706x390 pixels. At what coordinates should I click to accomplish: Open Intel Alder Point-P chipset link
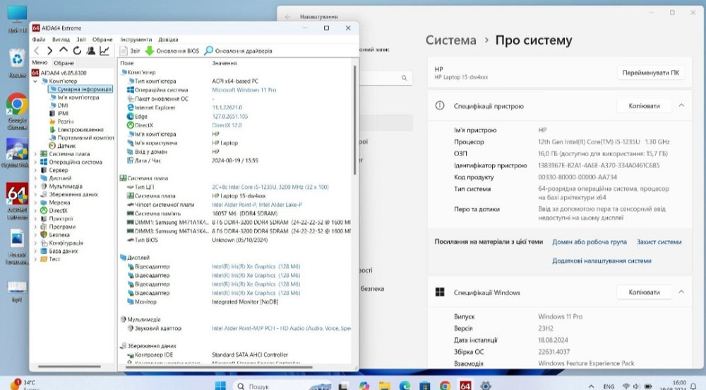(257, 204)
